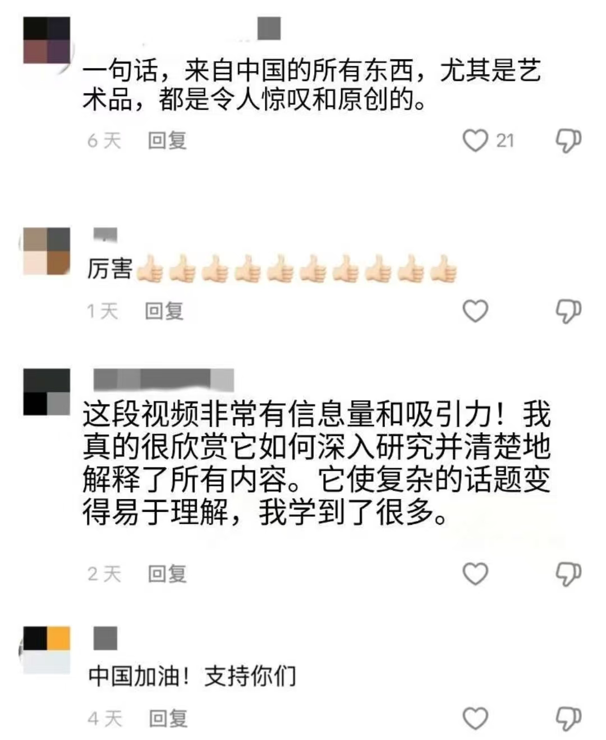This screenshot has height=740, width=606.
Task: Reply to the comment posted 2天 ago
Action: tap(167, 574)
